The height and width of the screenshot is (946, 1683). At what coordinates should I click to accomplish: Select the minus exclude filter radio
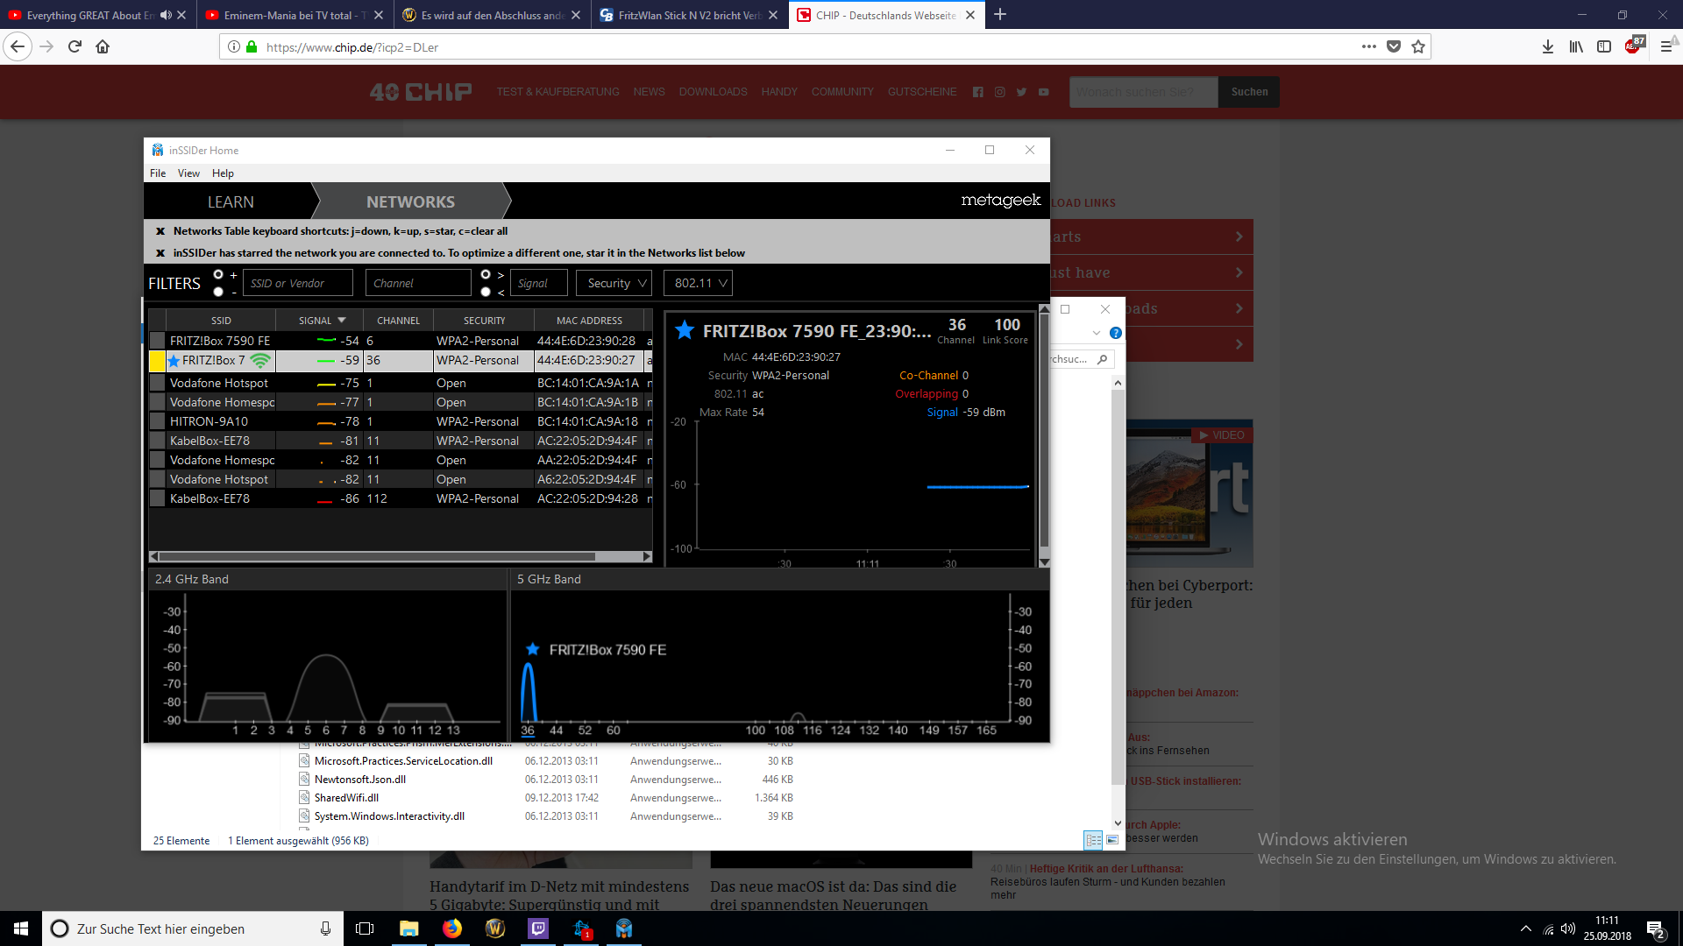(218, 292)
